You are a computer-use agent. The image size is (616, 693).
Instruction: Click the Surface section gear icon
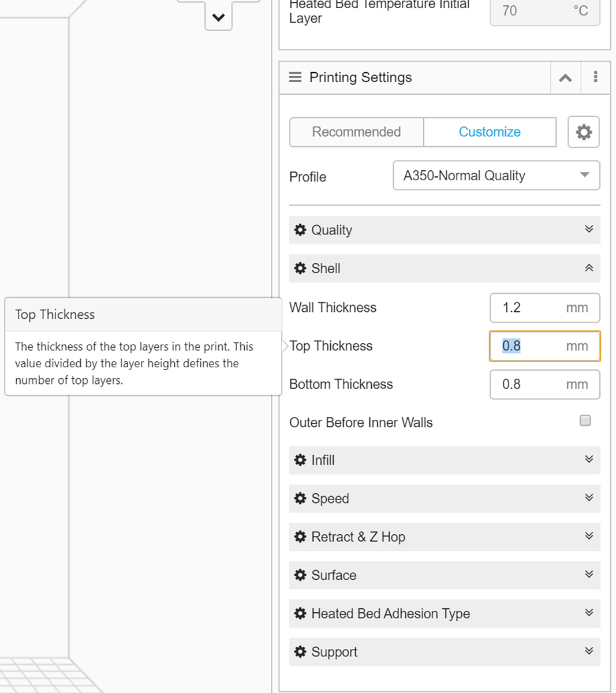(x=300, y=575)
